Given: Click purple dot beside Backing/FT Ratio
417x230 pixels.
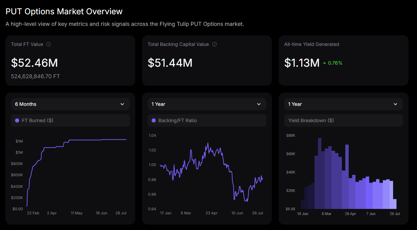Looking at the screenshot, I should click(x=154, y=120).
